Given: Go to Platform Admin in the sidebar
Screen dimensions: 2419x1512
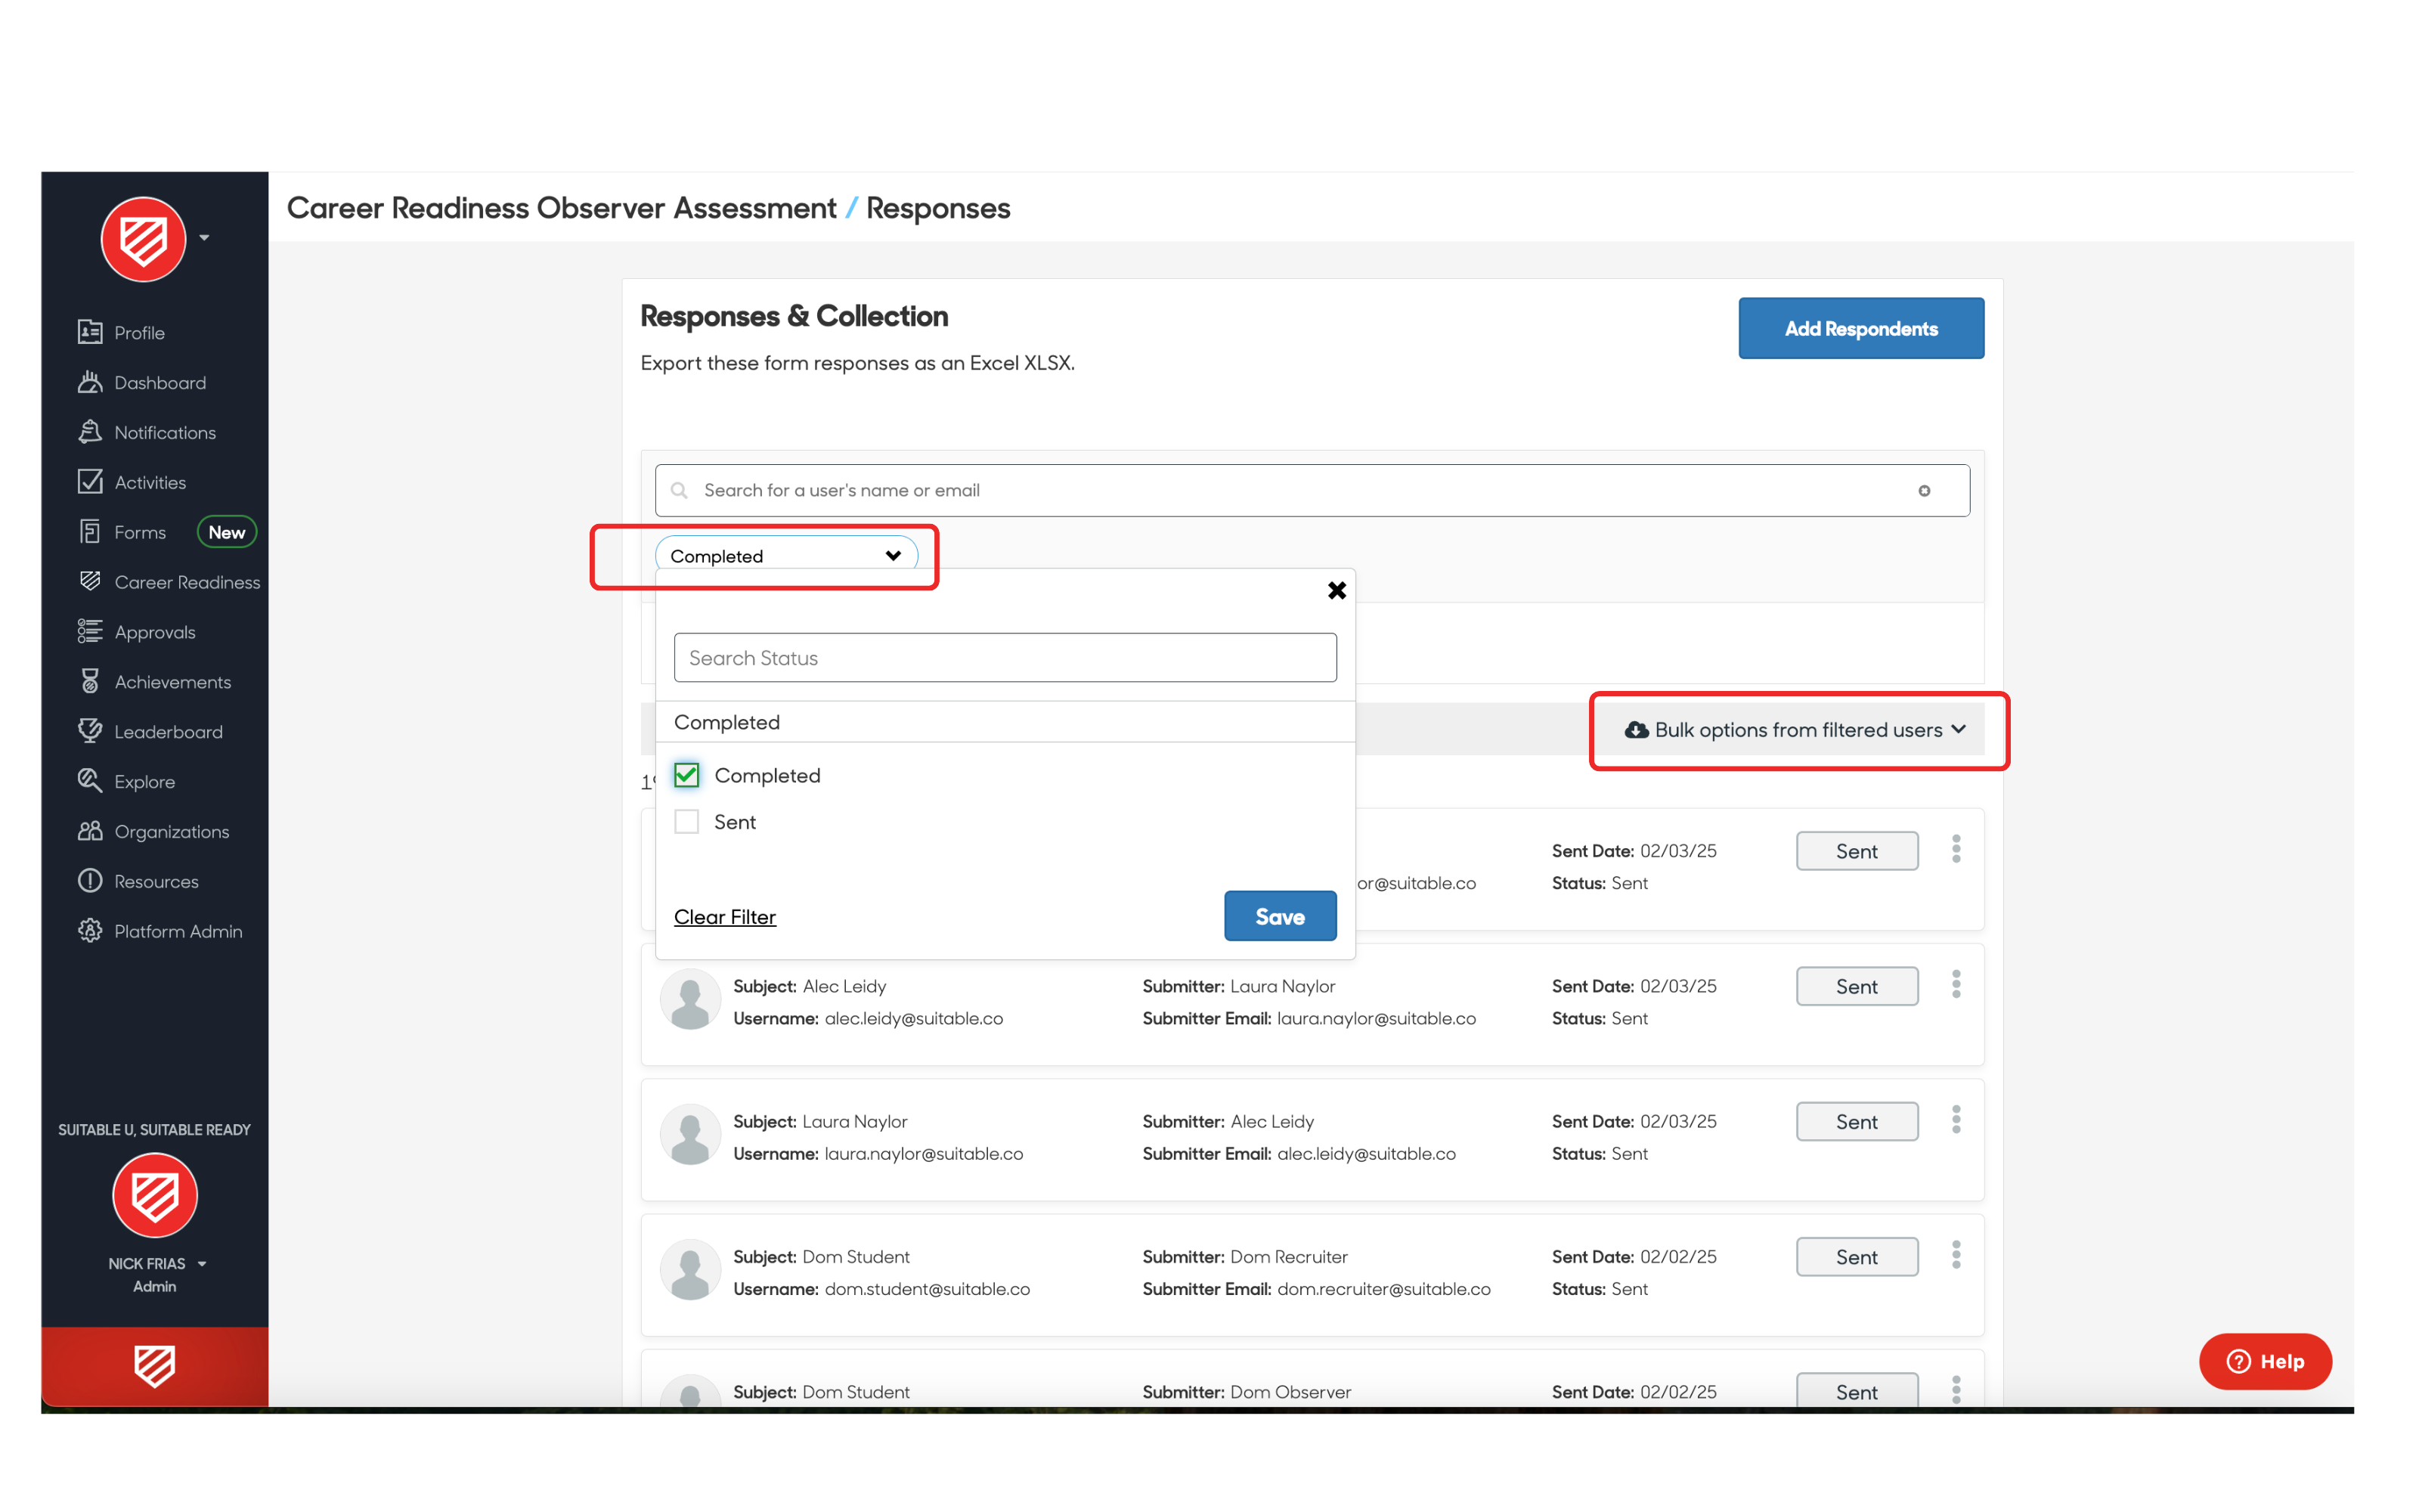Looking at the screenshot, I should pyautogui.click(x=178, y=931).
